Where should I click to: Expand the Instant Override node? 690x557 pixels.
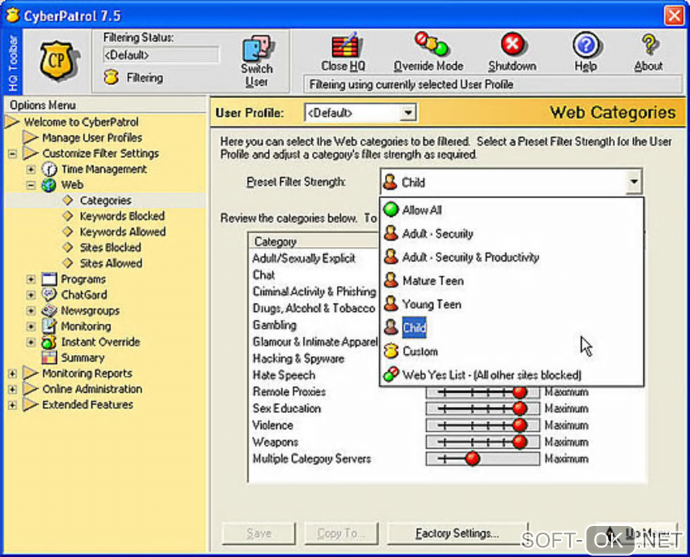31,342
